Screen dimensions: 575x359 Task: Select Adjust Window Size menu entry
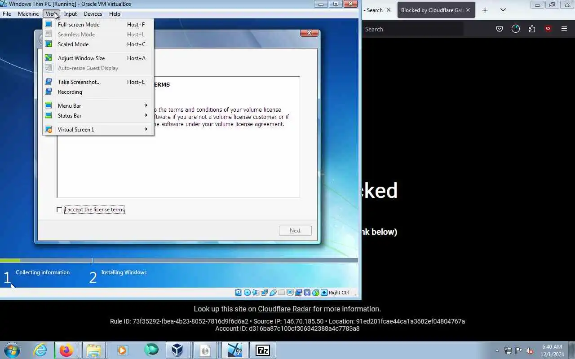click(x=98, y=58)
